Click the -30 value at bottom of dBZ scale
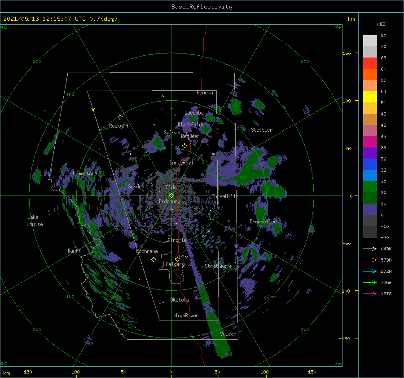This screenshot has width=404, height=378. pyautogui.click(x=385, y=238)
